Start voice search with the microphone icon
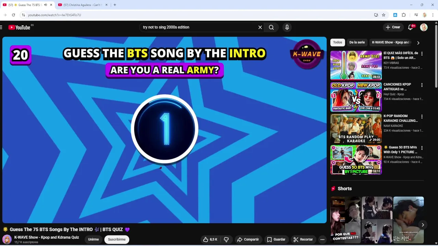This screenshot has height=246, width=438. tap(287, 27)
